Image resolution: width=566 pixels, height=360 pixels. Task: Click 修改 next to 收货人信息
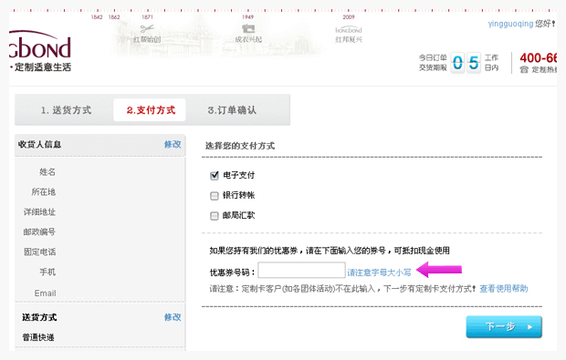click(x=173, y=145)
